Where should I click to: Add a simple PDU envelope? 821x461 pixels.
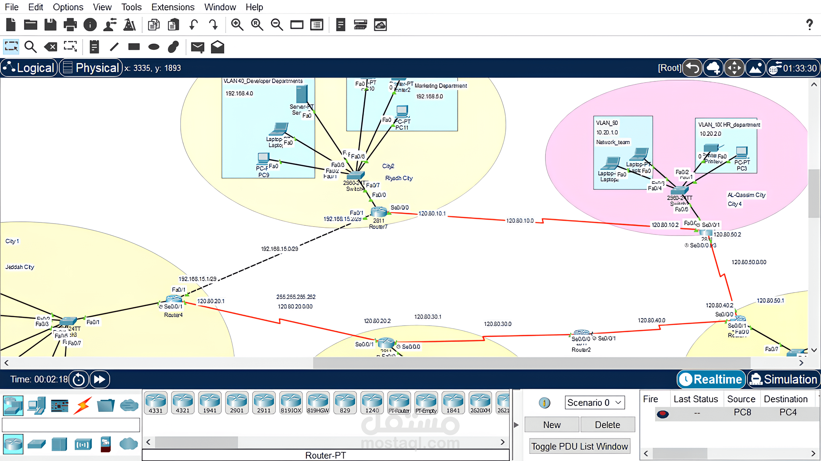[198, 47]
